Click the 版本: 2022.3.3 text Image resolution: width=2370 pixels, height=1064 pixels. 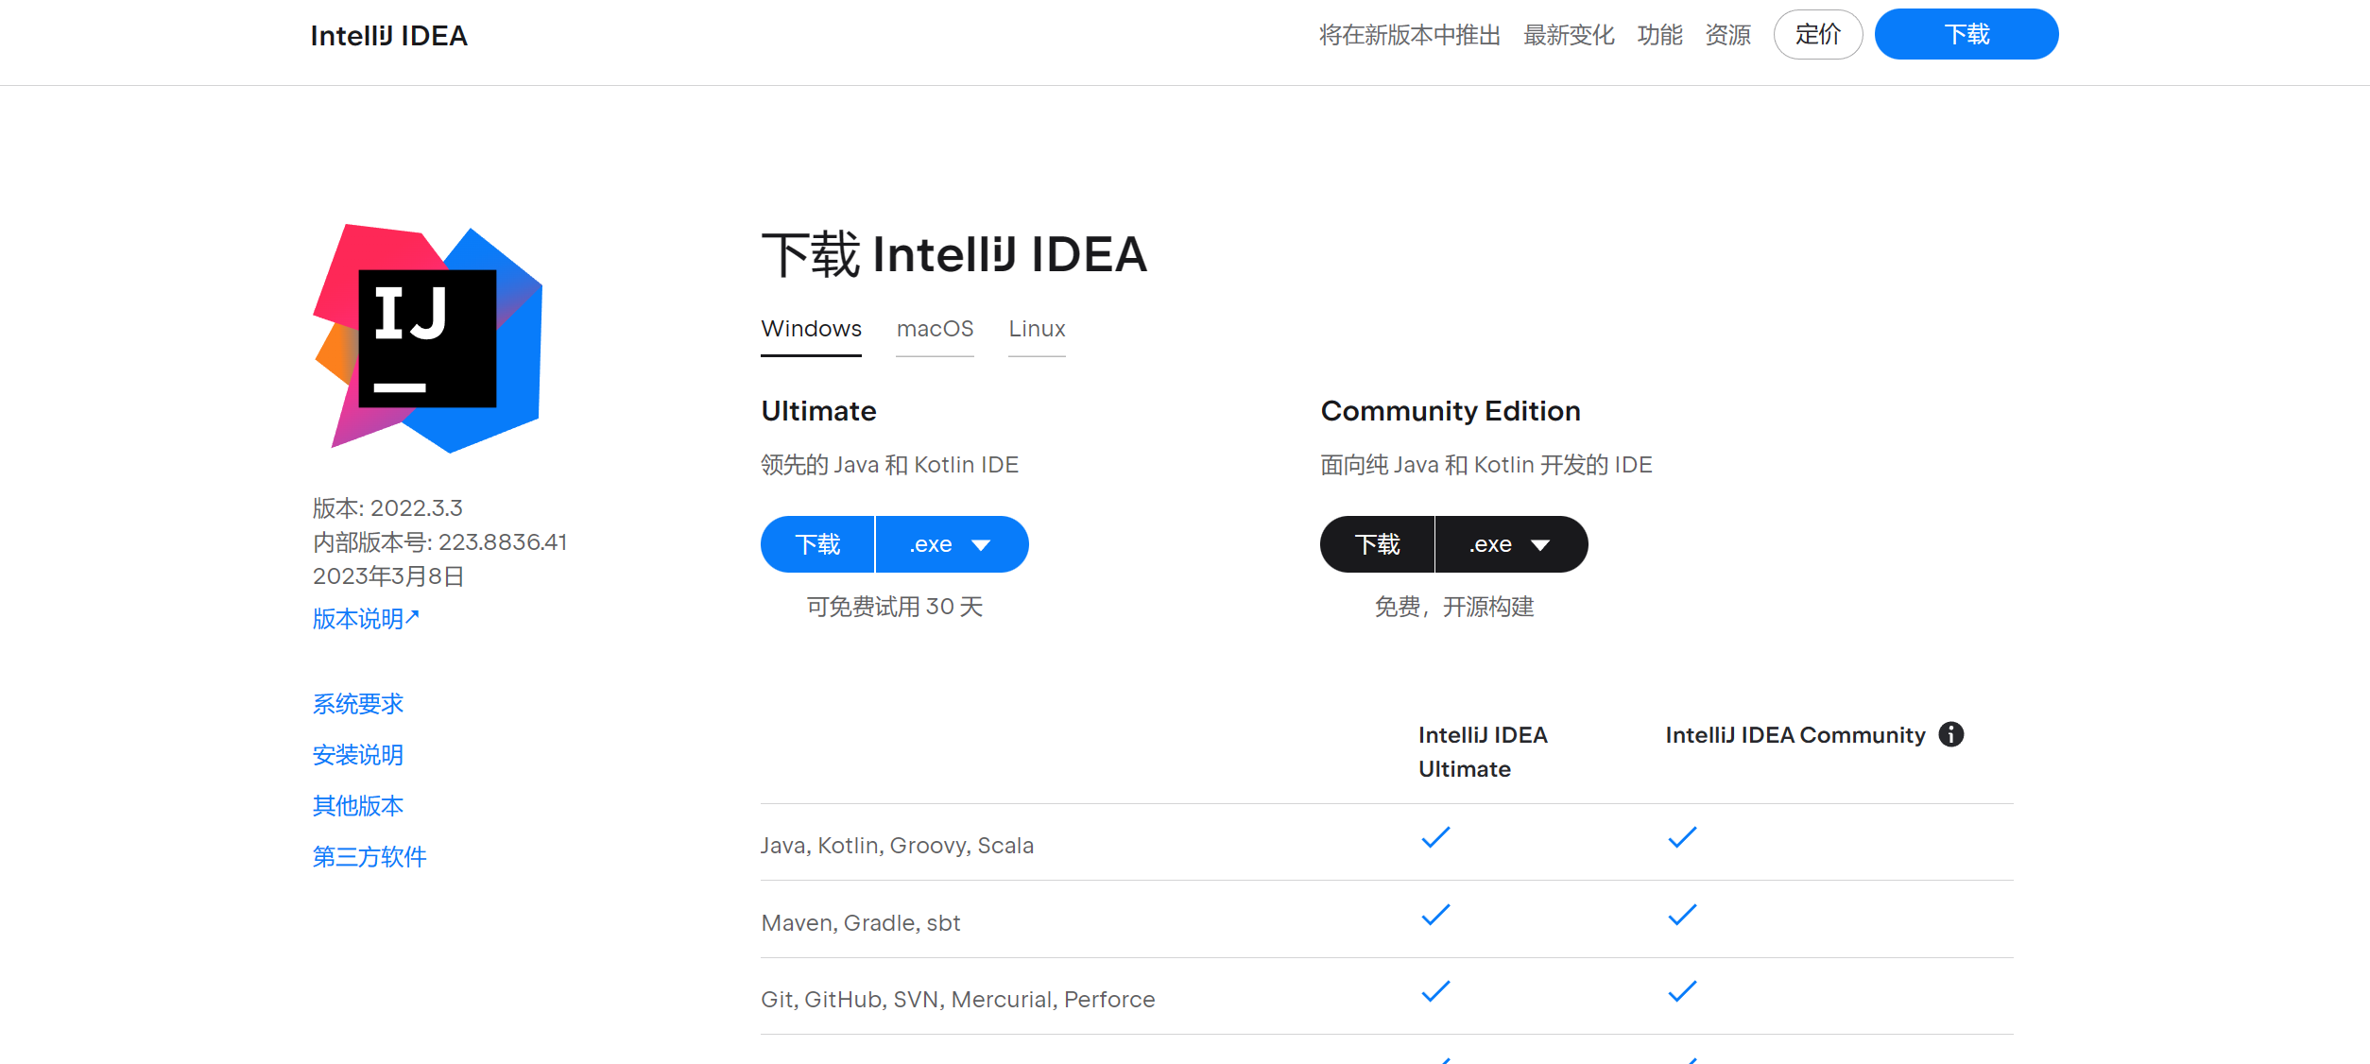(387, 508)
